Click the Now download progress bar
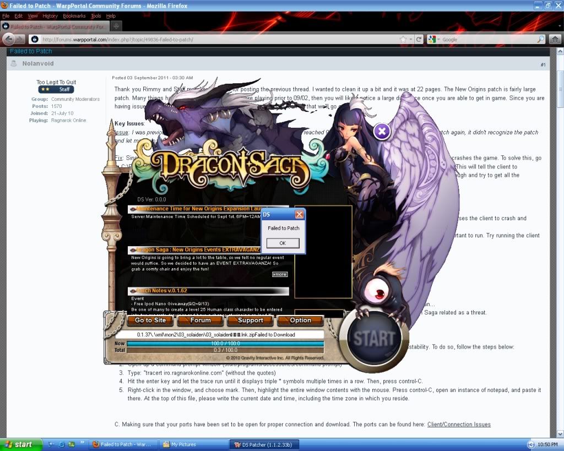564x451 pixels. click(x=225, y=344)
